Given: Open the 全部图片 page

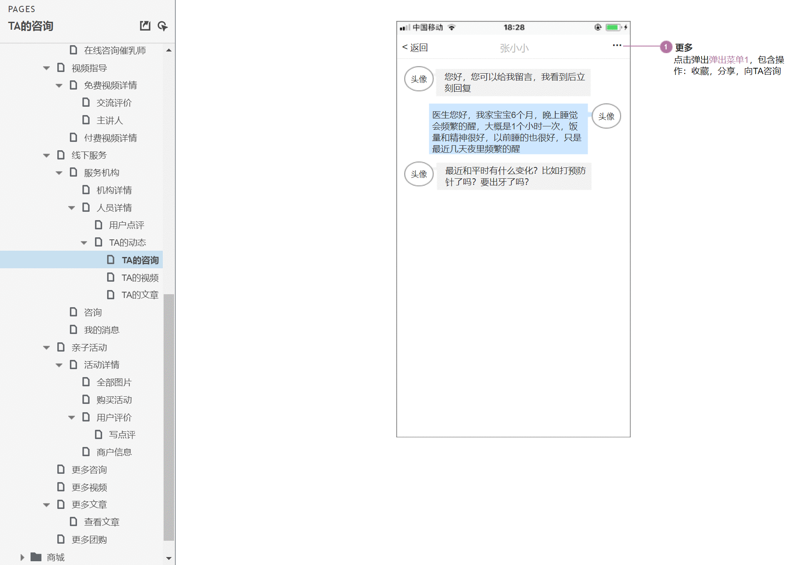Looking at the screenshot, I should tap(114, 382).
